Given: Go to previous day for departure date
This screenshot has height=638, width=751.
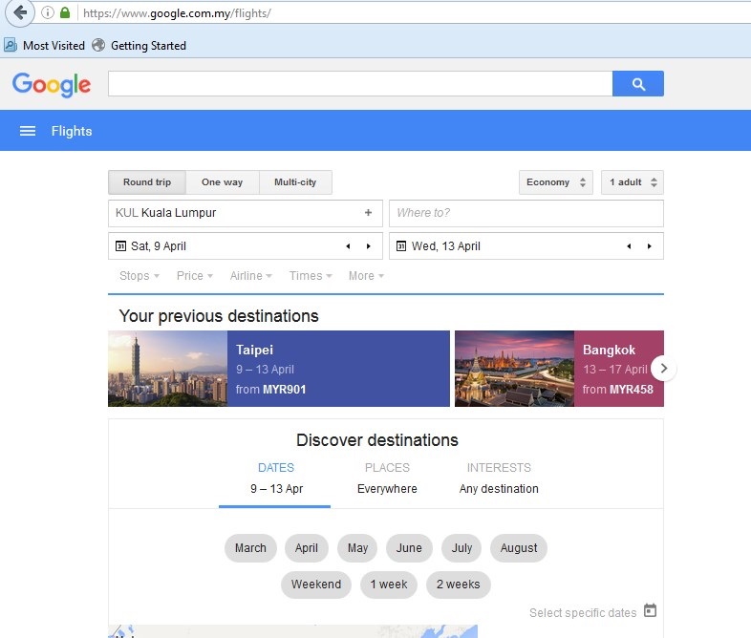Looking at the screenshot, I should tap(348, 246).
